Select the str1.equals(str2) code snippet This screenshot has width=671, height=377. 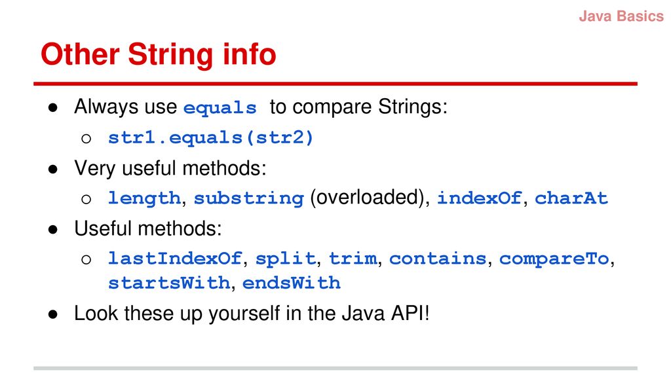coord(211,137)
